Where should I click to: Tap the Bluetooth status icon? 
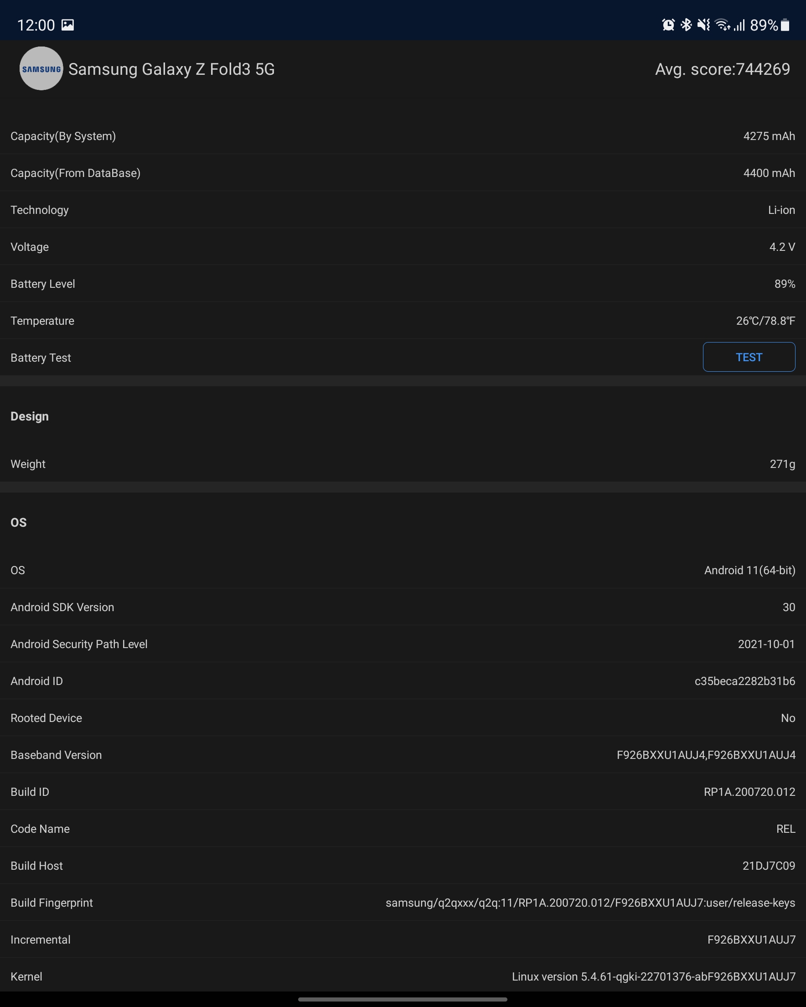pos(686,25)
